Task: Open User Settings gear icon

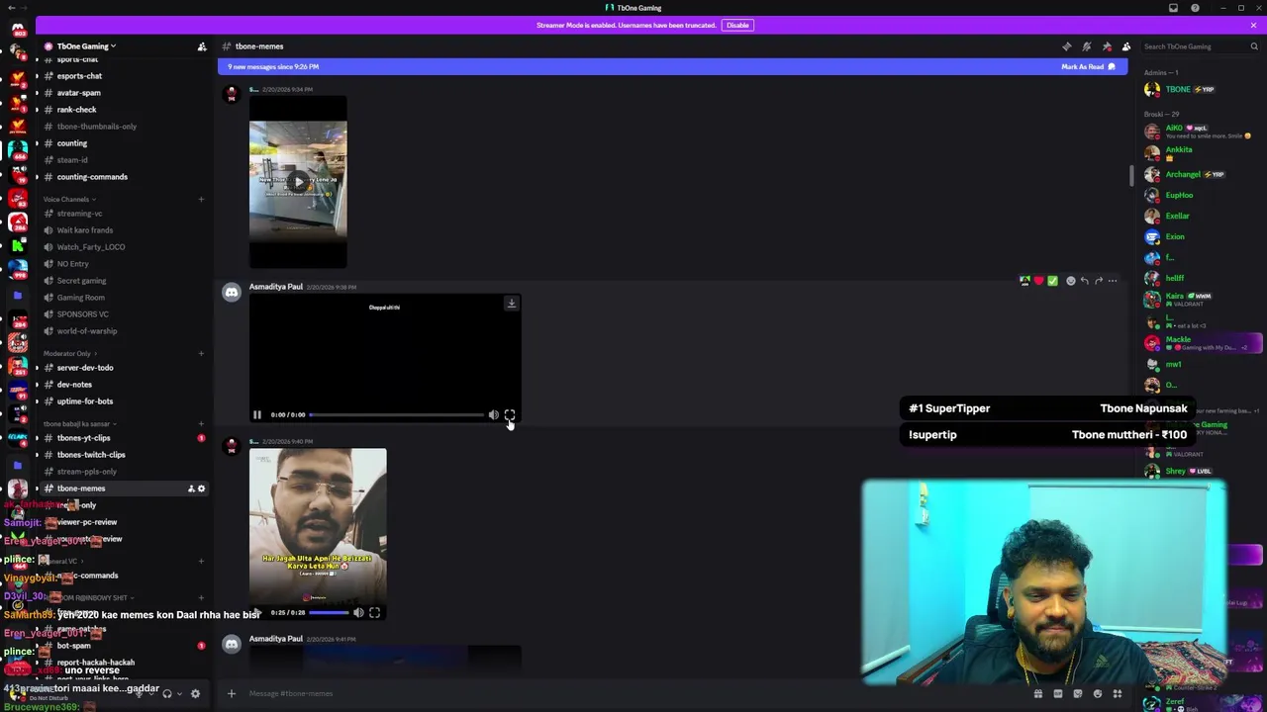Action: 195,693
